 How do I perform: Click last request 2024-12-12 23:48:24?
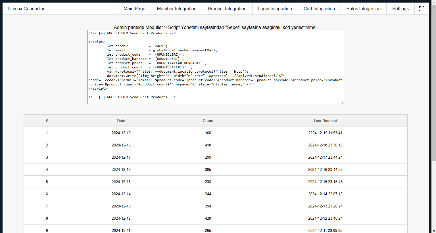tap(326, 218)
